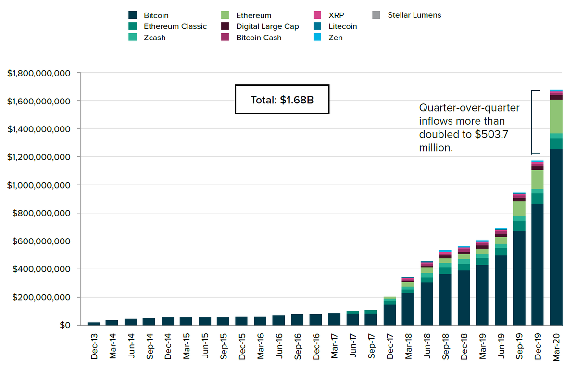Click the $0 axis label
The height and width of the screenshot is (368, 577).
[65, 325]
